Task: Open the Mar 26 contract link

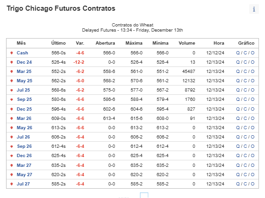Action: pos(24,119)
